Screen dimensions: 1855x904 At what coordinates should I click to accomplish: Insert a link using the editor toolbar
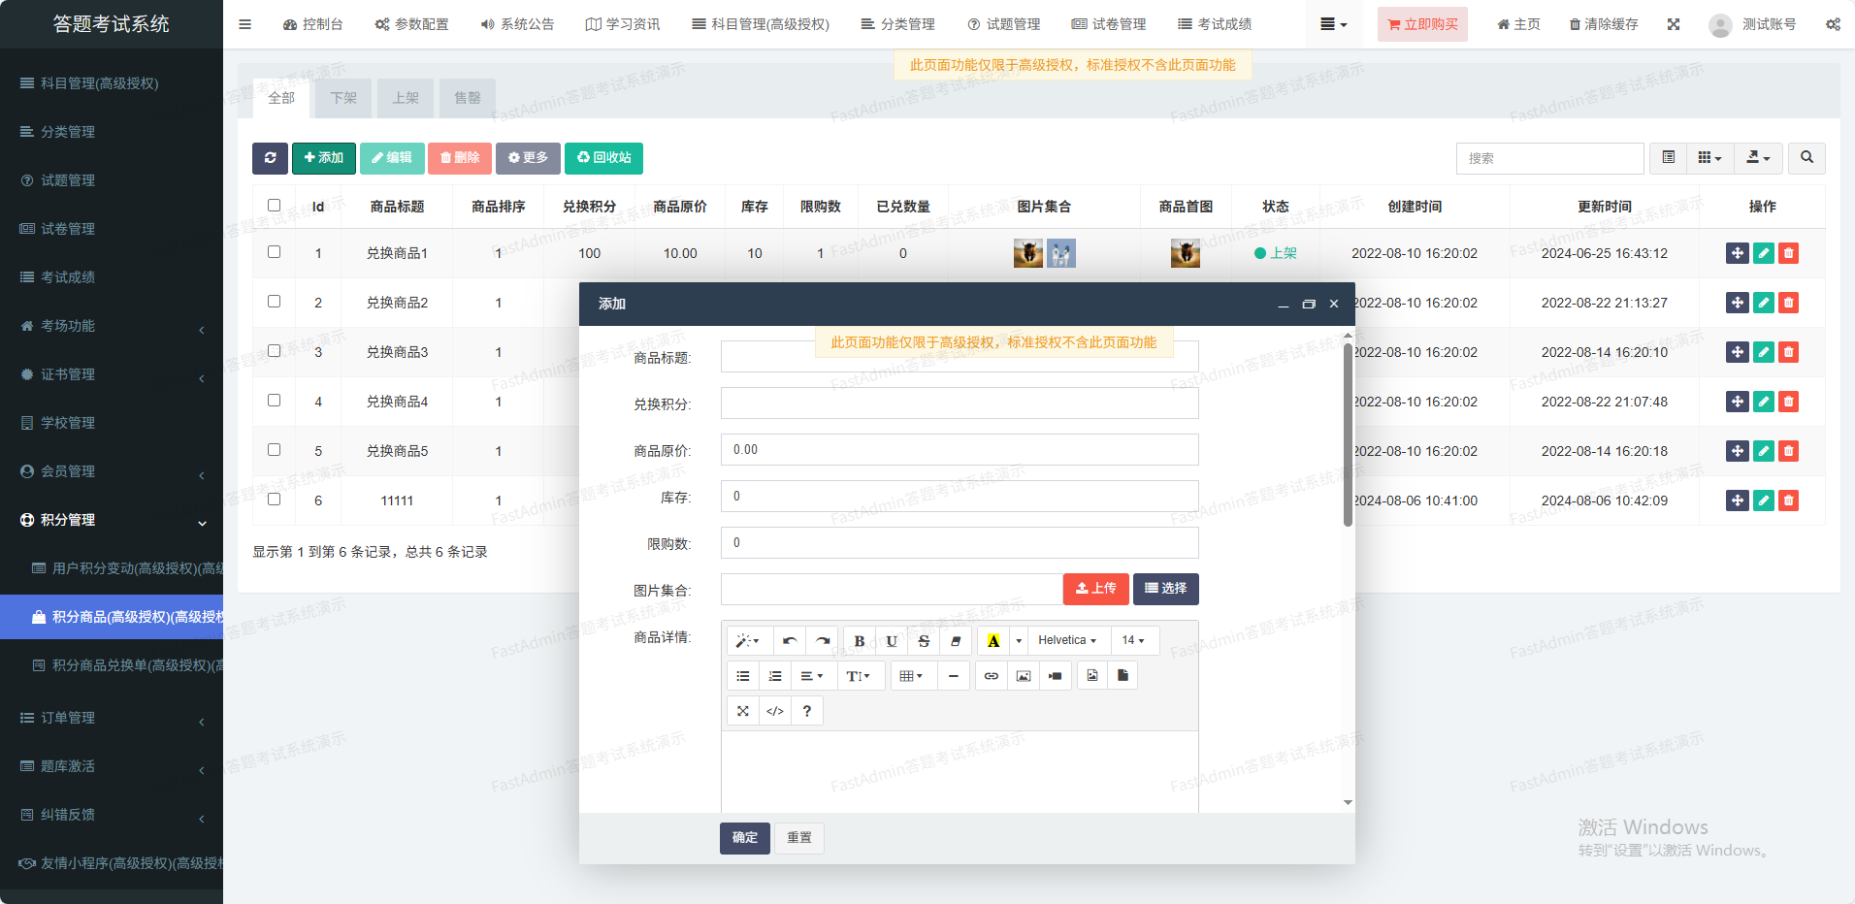[x=991, y=676]
